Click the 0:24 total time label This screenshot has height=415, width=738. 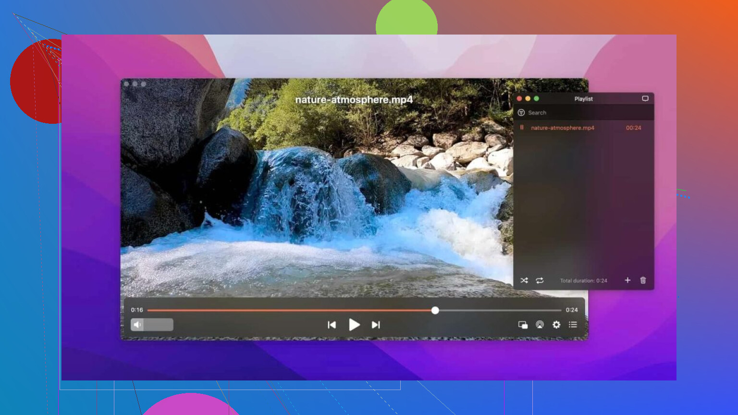(572, 310)
